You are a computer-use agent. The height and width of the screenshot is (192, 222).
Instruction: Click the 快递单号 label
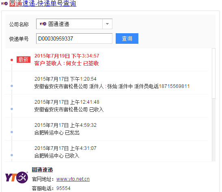coord(19,39)
